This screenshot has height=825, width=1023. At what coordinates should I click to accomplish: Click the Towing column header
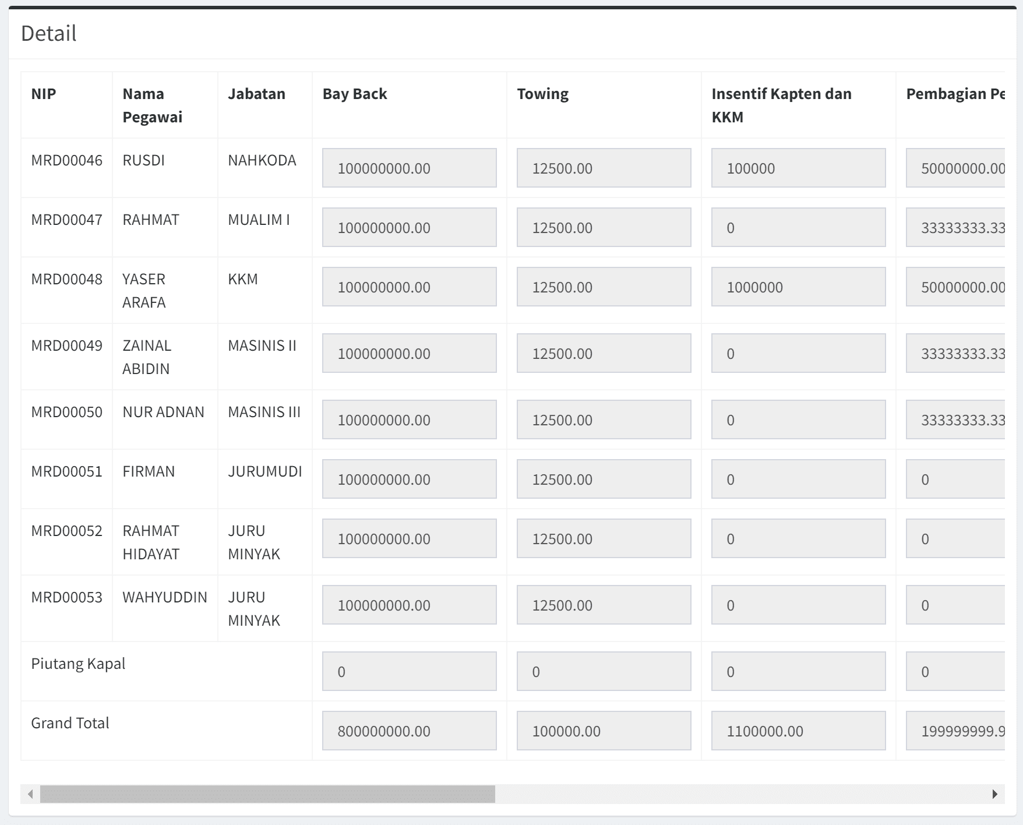tap(542, 94)
